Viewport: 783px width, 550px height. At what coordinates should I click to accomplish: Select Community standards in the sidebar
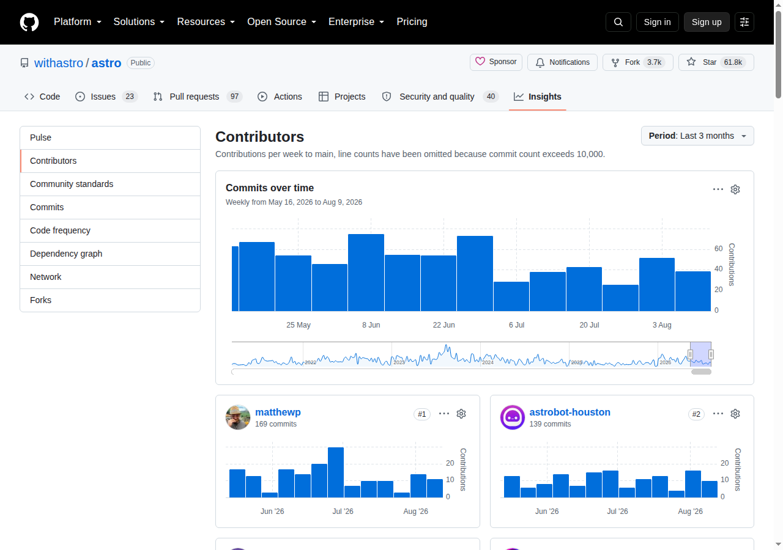[110, 185]
